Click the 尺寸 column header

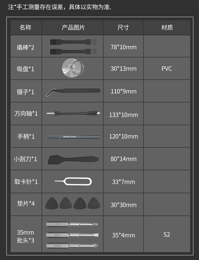123,27
